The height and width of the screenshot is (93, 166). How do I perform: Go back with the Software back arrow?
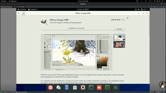(24, 13)
